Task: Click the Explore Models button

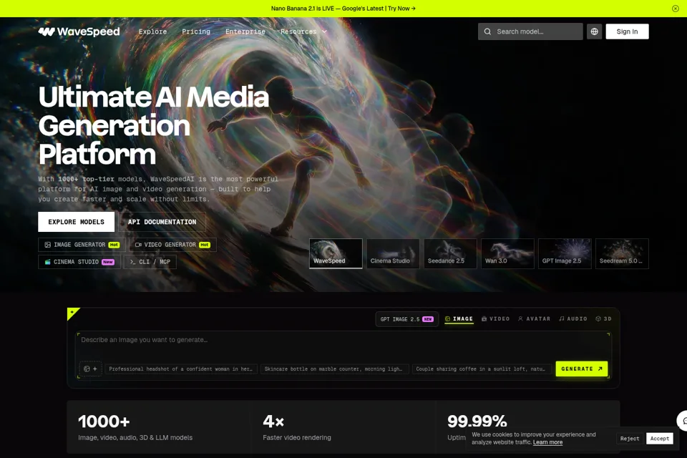Action: pos(77,222)
